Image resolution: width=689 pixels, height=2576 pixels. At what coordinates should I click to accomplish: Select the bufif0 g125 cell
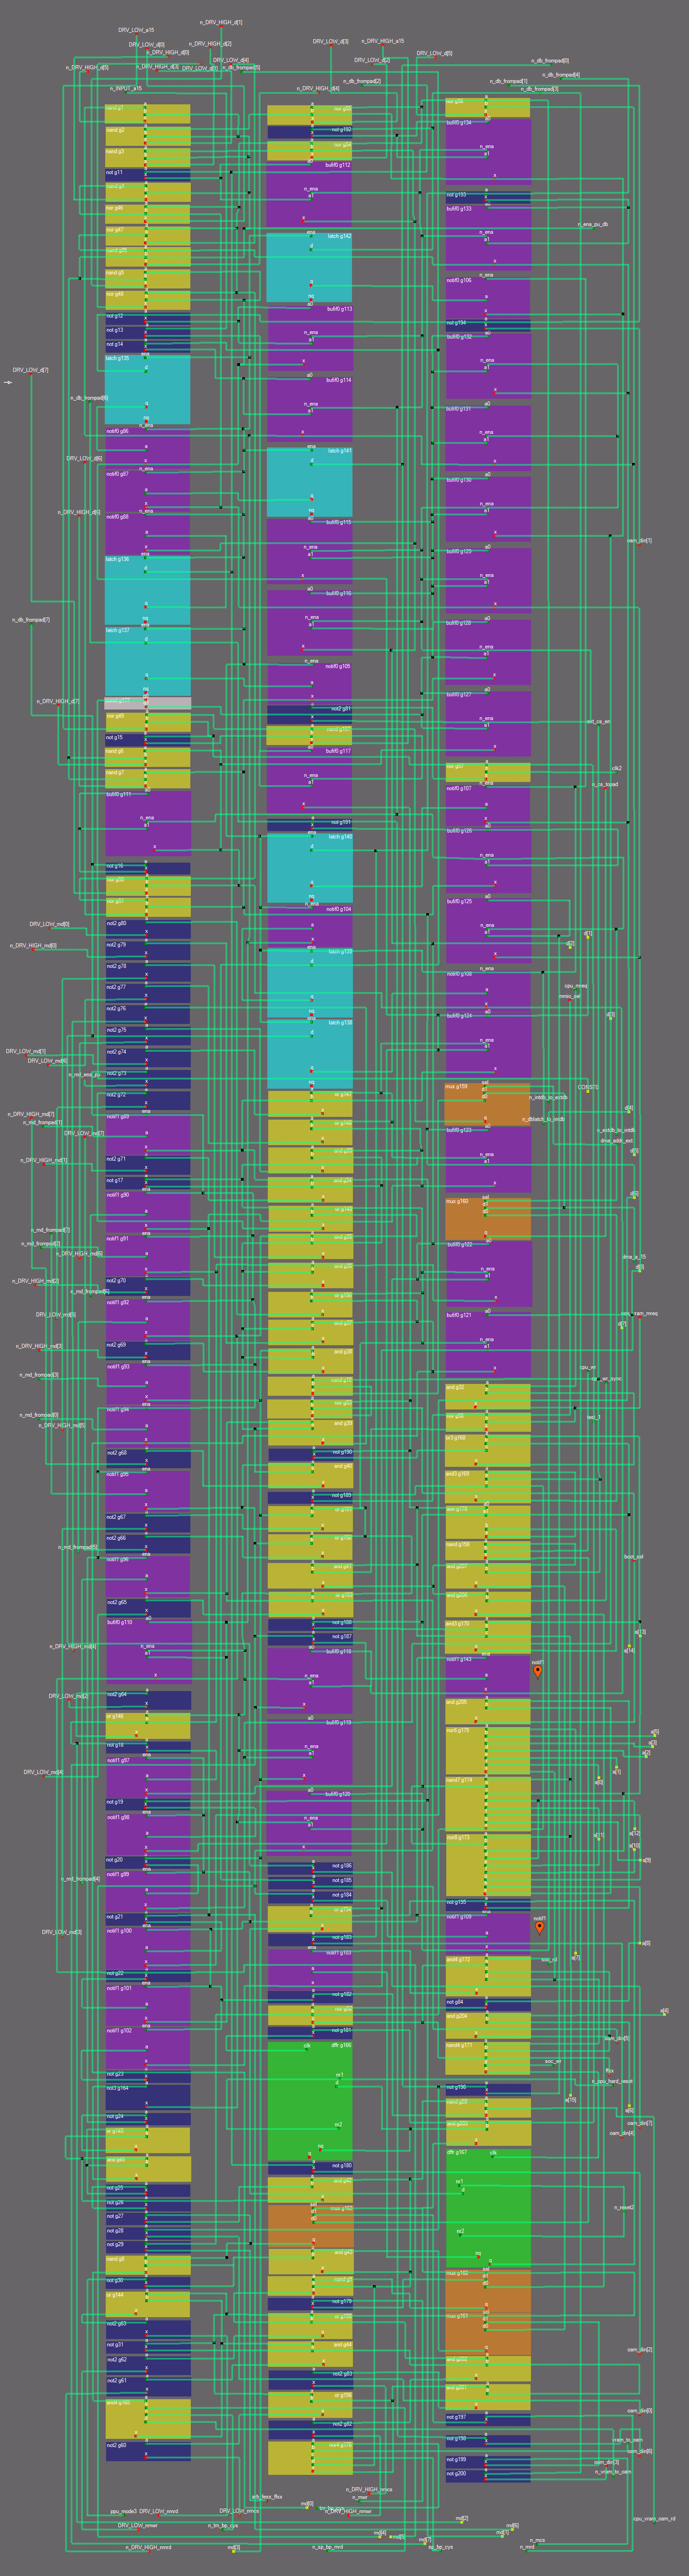point(488,932)
